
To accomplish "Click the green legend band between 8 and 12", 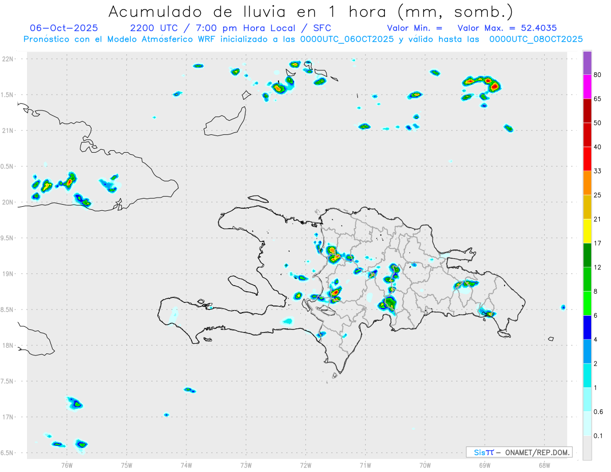I will pyautogui.click(x=587, y=279).
